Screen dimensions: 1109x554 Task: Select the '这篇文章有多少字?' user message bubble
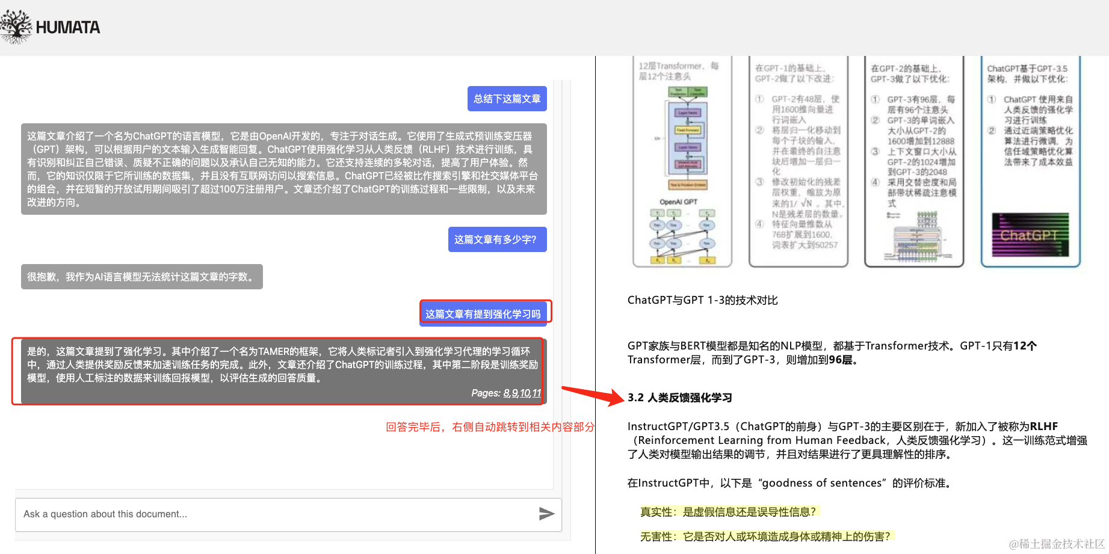pyautogui.click(x=497, y=239)
